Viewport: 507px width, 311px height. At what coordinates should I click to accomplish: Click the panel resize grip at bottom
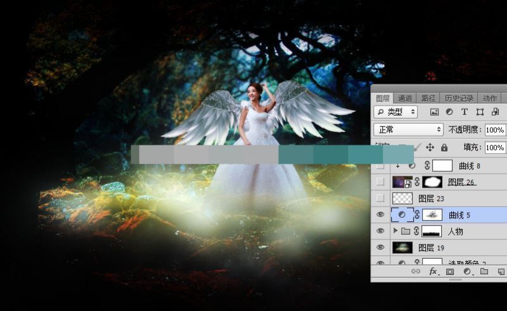(455, 279)
